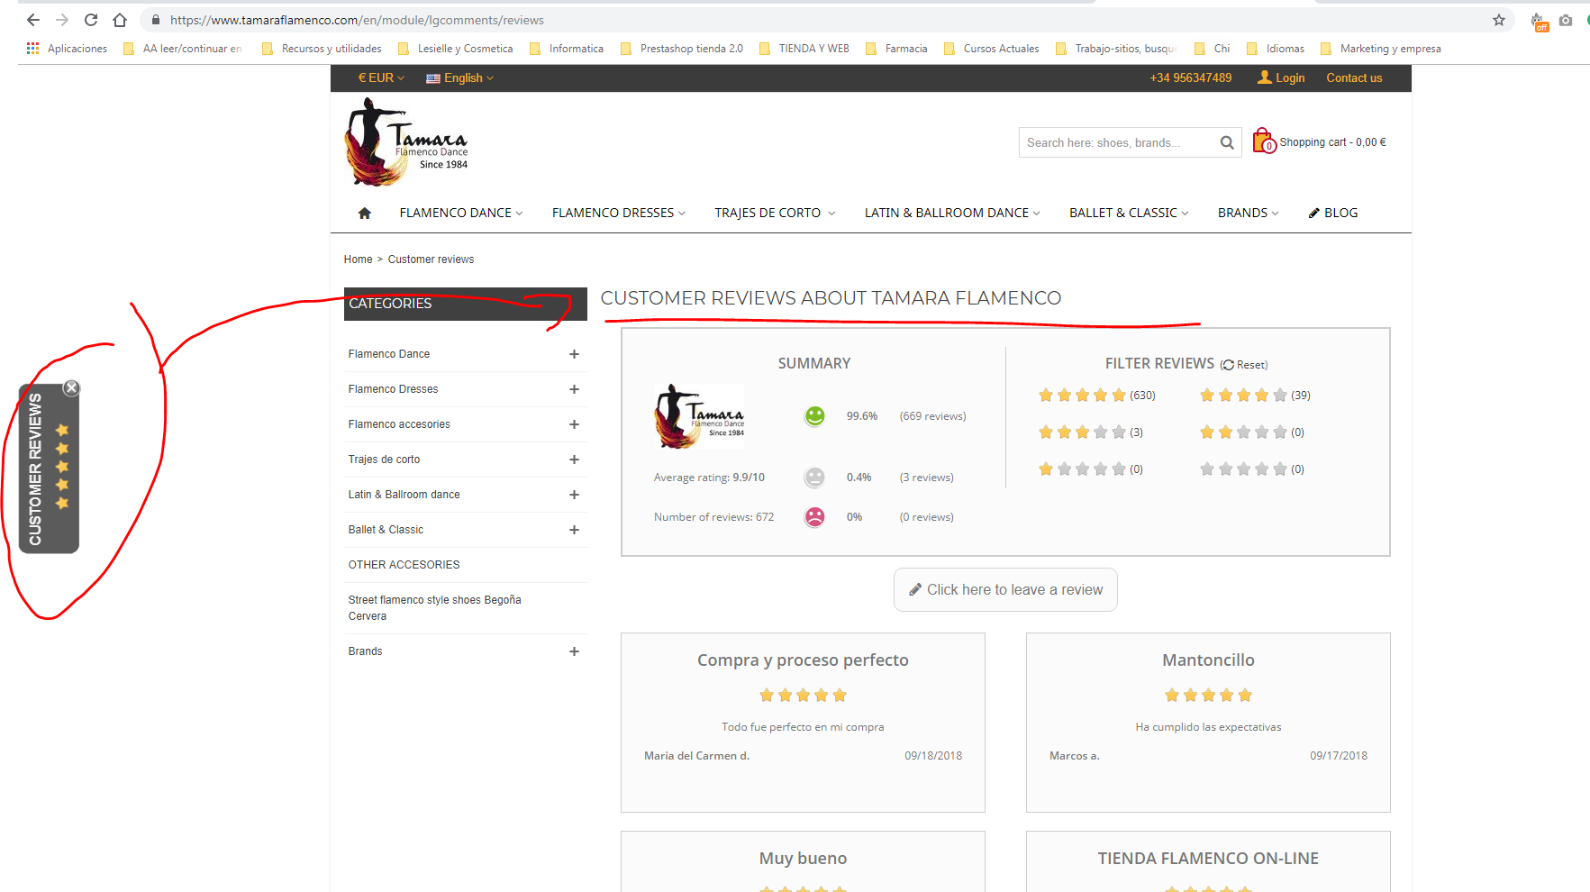Open the Latin & Ballroom Dance menu

point(951,214)
